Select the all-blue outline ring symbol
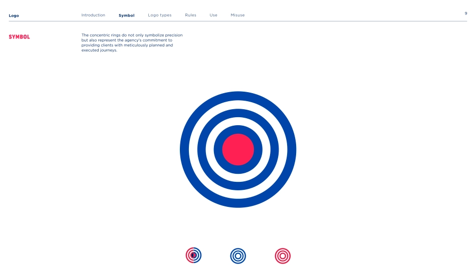The image size is (476, 278). click(x=238, y=255)
